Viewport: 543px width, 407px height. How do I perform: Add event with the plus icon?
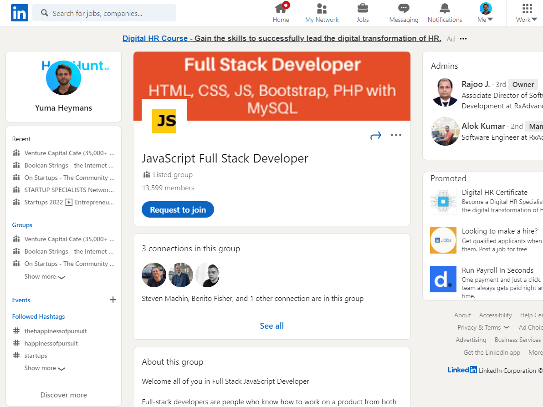tap(113, 300)
